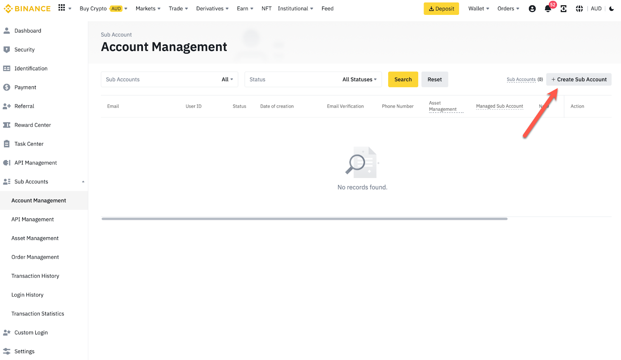This screenshot has height=360, width=621.
Task: Click the Action column header
Action: pos(577,106)
